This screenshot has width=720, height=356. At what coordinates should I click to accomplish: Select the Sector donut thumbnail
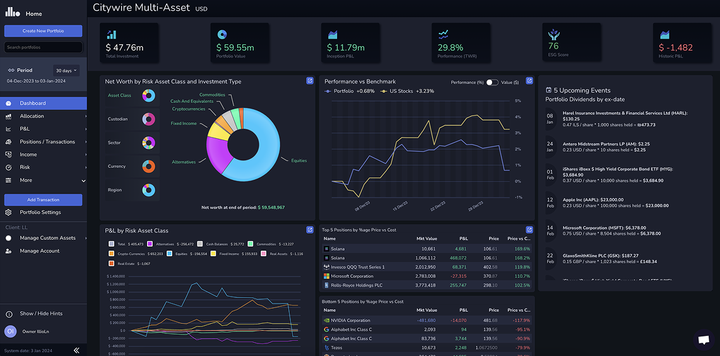point(148,143)
